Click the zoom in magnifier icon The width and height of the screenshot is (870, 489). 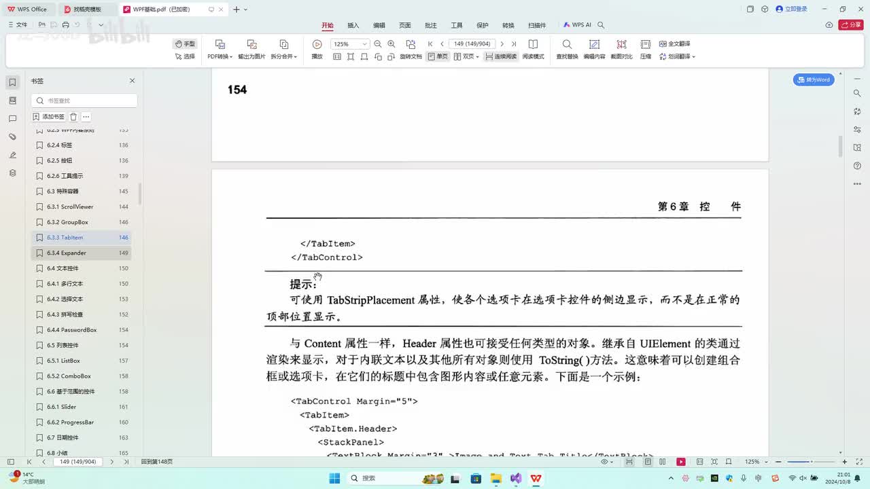[x=391, y=43]
